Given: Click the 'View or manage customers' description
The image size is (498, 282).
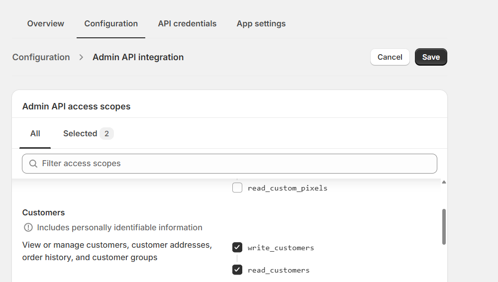Looking at the screenshot, I should click(x=117, y=251).
